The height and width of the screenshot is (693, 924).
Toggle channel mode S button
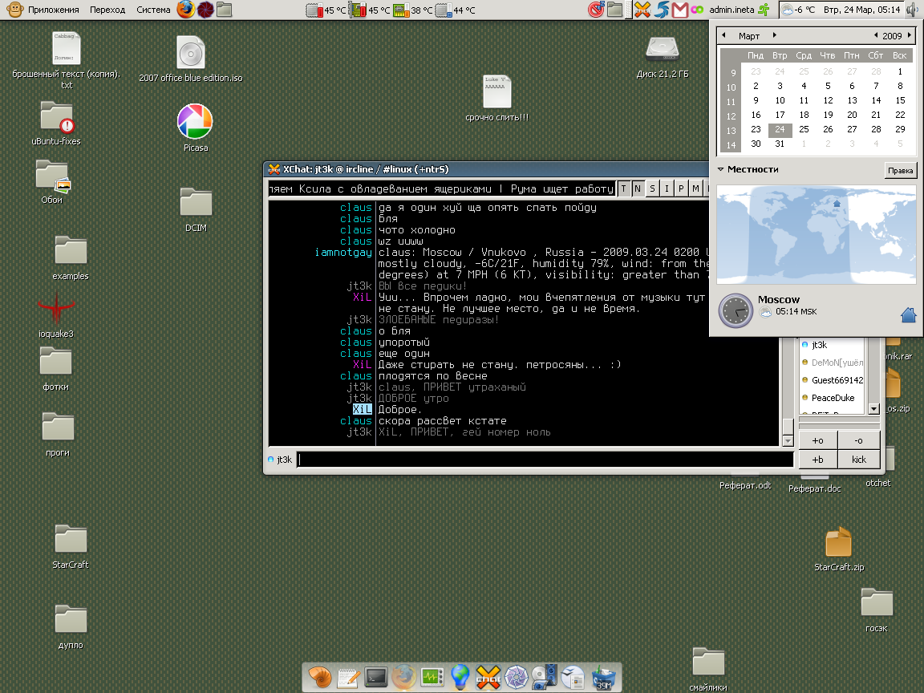[652, 188]
